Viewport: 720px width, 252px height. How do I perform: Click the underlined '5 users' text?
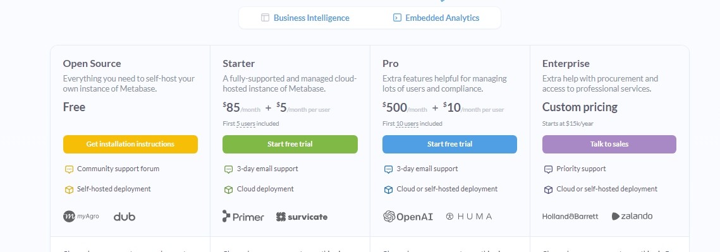246,124
